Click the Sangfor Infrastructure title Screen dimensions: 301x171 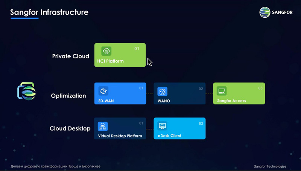49,12
